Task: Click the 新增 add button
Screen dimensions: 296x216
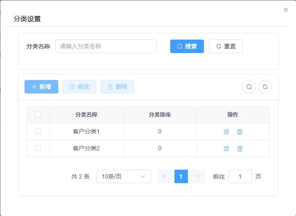Action: 41,87
